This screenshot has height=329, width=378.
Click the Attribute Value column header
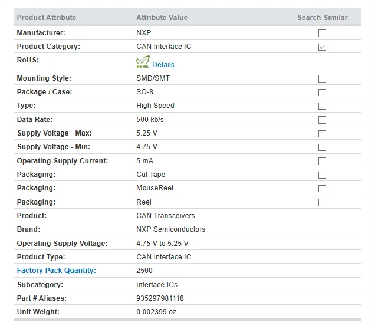pyautogui.click(x=162, y=17)
